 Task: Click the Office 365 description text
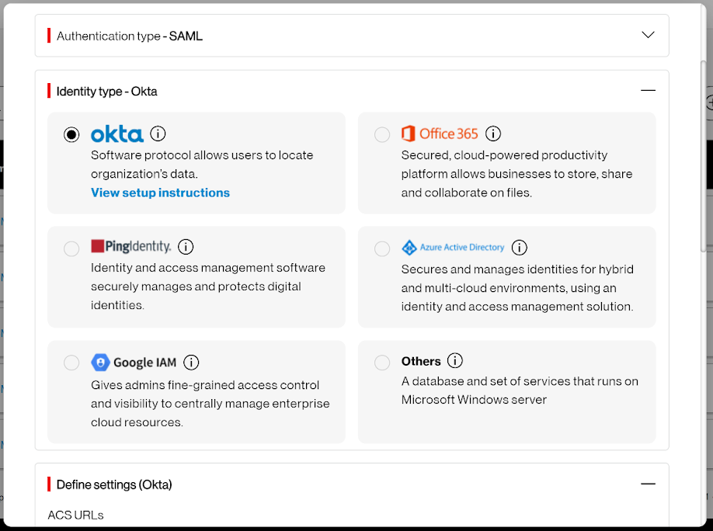516,174
